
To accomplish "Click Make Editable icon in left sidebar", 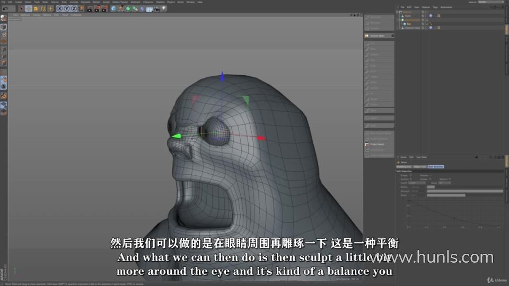I will point(4,18).
